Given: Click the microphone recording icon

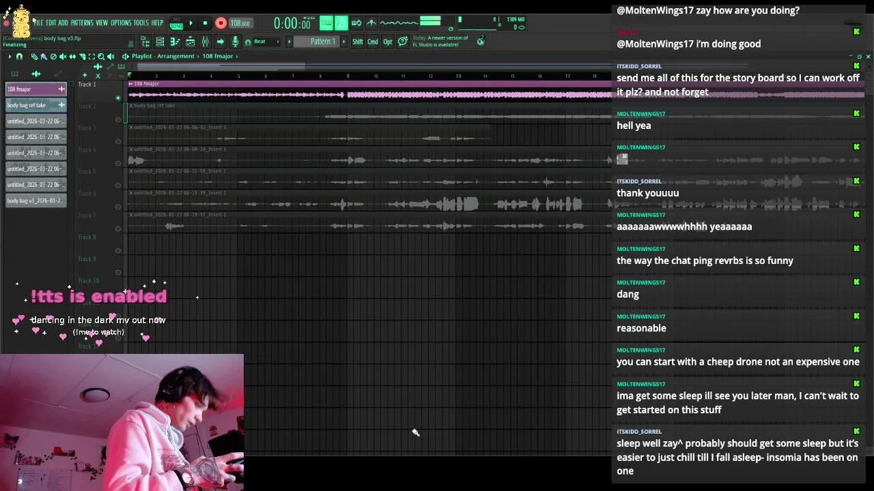Looking at the screenshot, I should point(235,42).
